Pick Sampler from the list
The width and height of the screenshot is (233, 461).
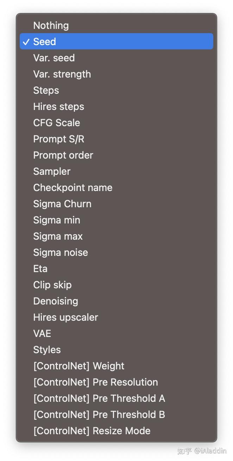(52, 171)
